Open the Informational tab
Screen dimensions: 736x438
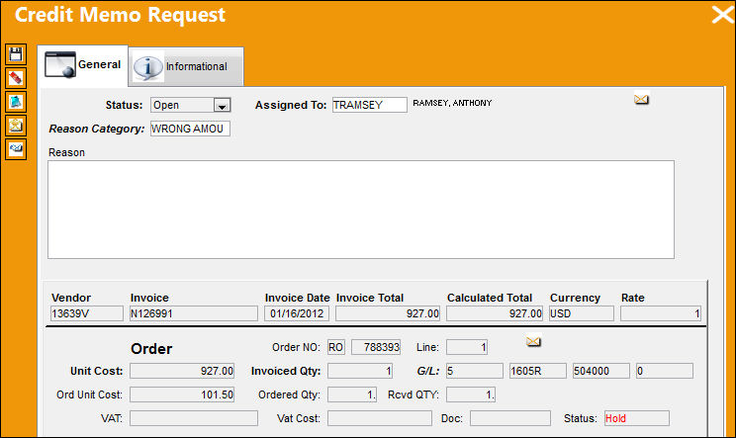pos(186,66)
